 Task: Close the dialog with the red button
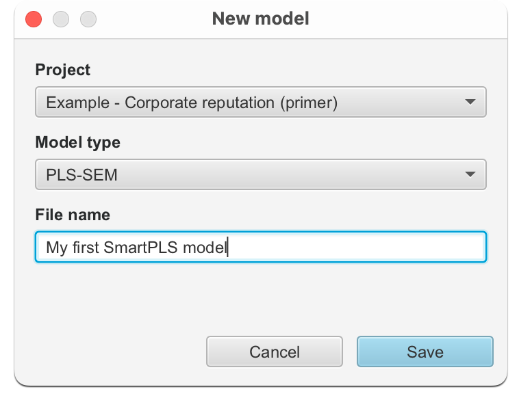(34, 19)
